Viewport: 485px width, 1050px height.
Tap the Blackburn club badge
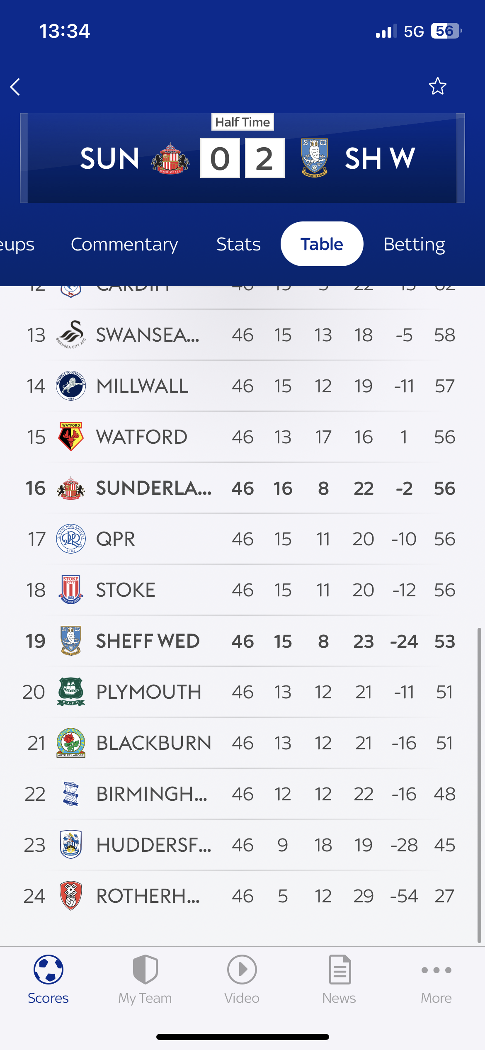coord(71,743)
